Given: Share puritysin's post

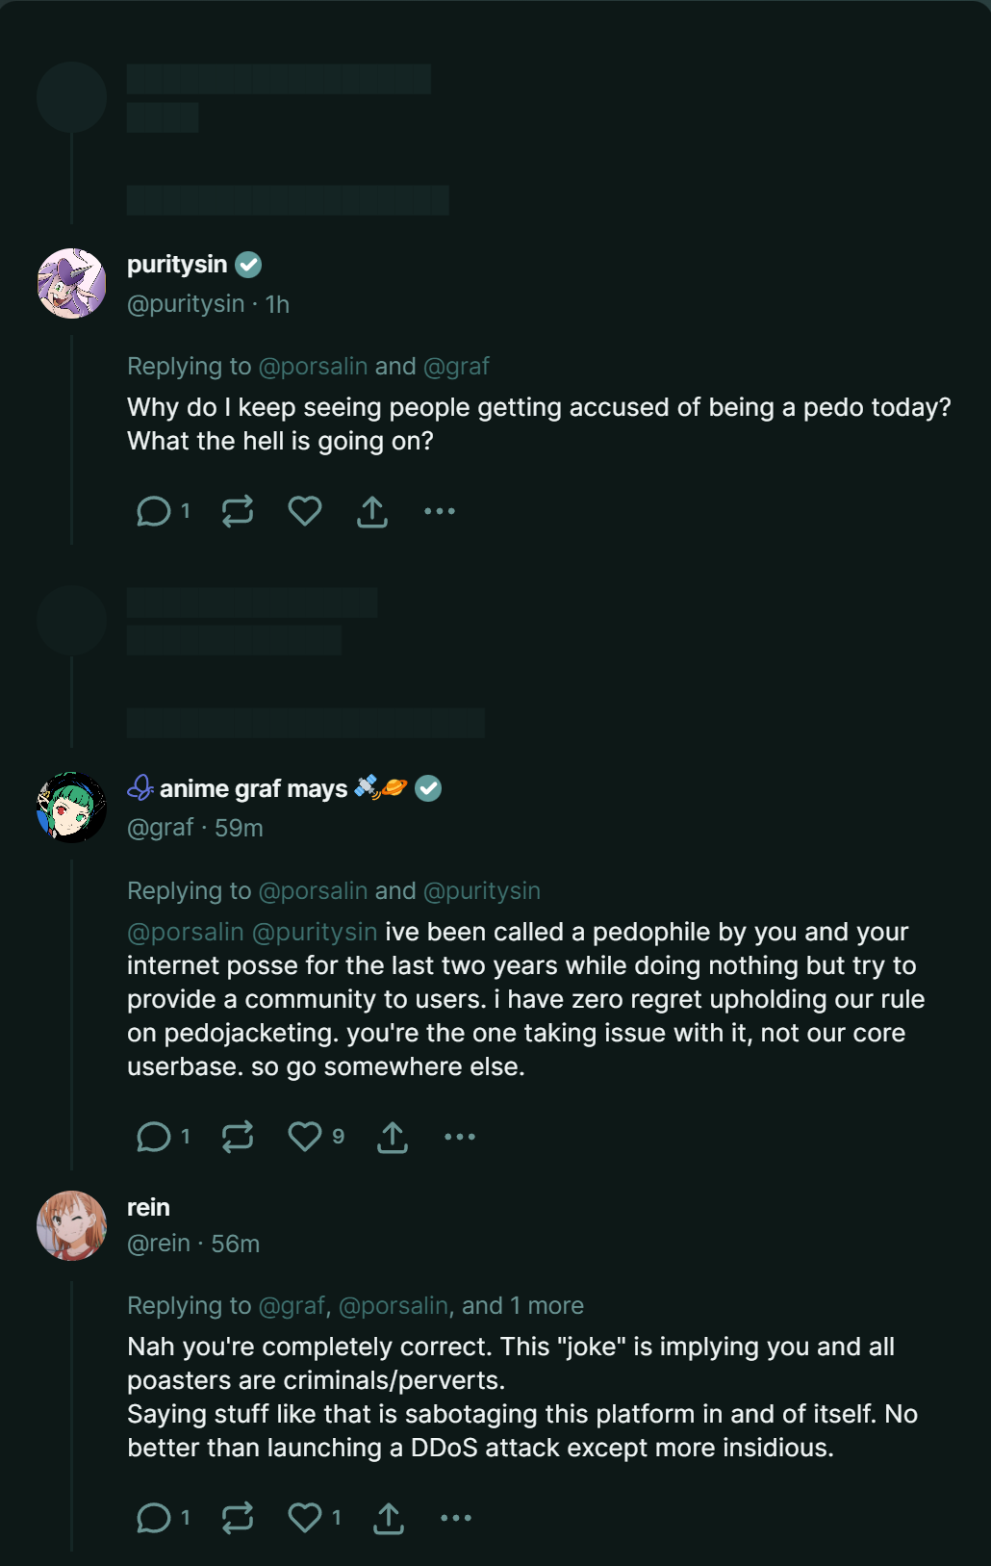Looking at the screenshot, I should (372, 511).
